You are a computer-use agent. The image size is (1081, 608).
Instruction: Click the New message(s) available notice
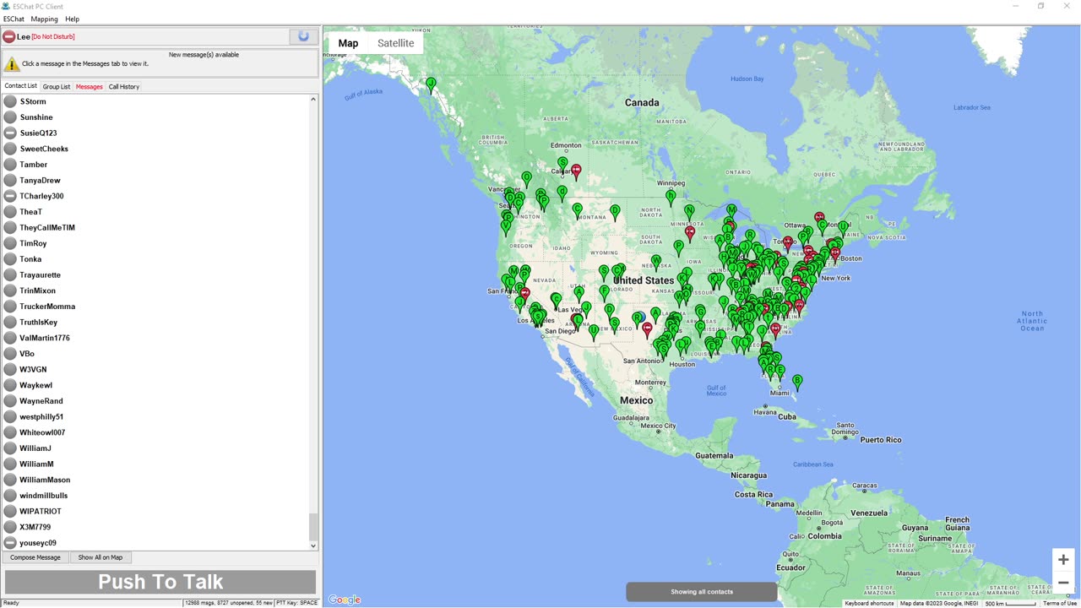[204, 55]
